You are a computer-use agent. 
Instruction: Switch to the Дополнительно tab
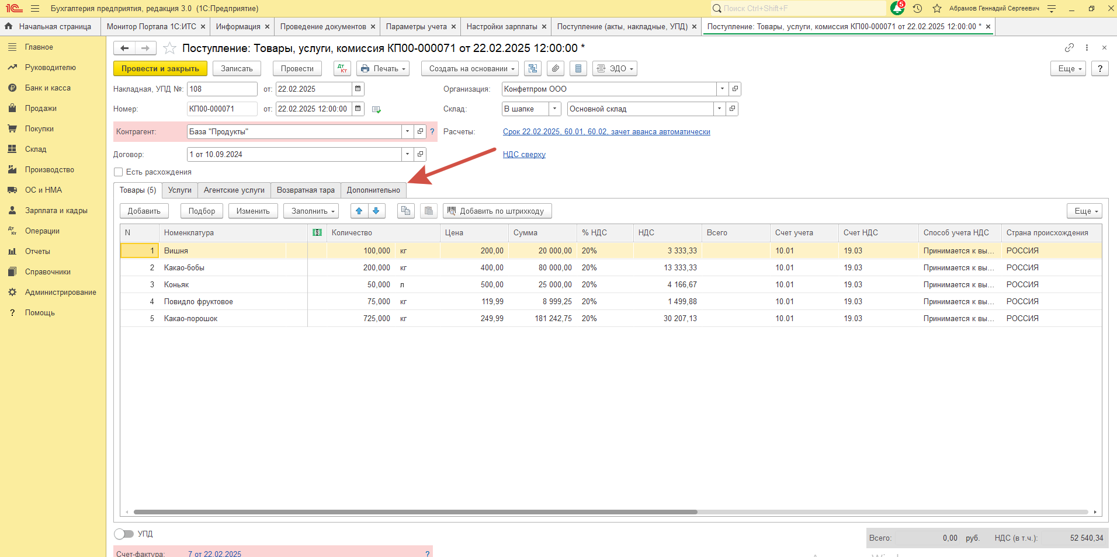click(373, 190)
